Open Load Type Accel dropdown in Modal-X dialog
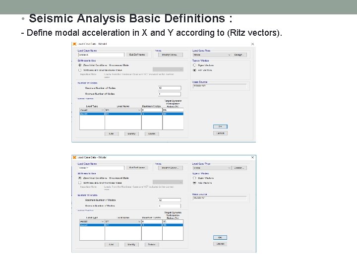This screenshot has width=357, height=268. point(92,110)
